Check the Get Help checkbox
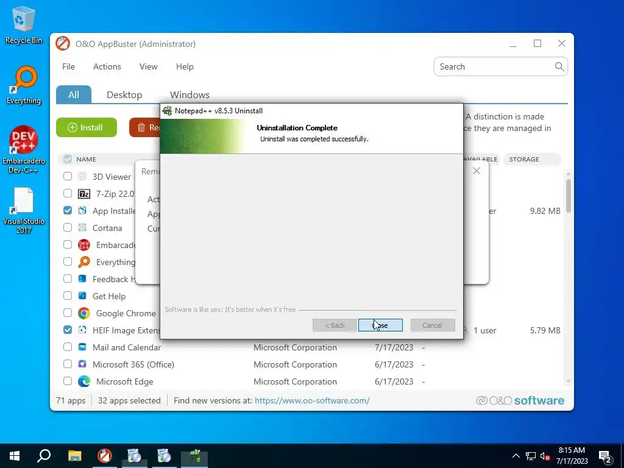The height and width of the screenshot is (468, 624). (68, 296)
